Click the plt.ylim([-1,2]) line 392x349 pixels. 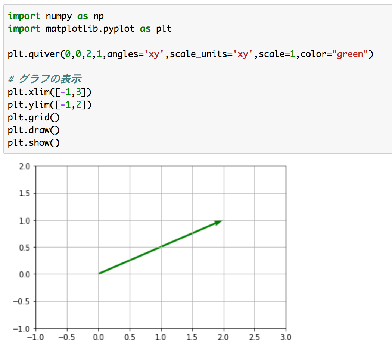point(50,105)
